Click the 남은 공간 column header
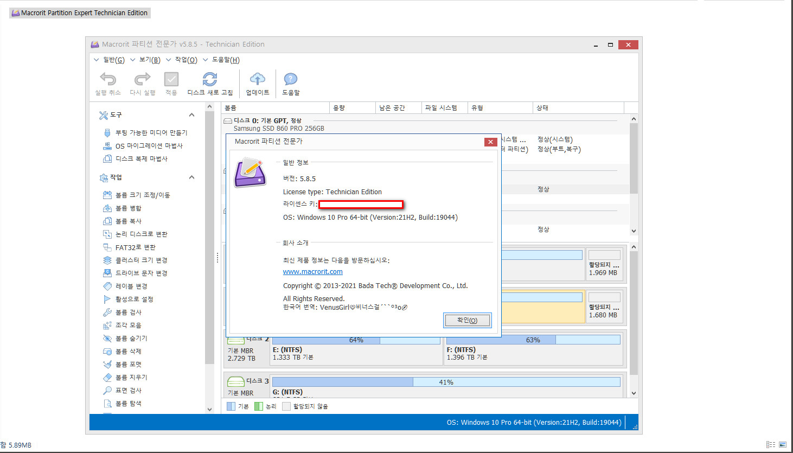793x453 pixels. tap(399, 108)
